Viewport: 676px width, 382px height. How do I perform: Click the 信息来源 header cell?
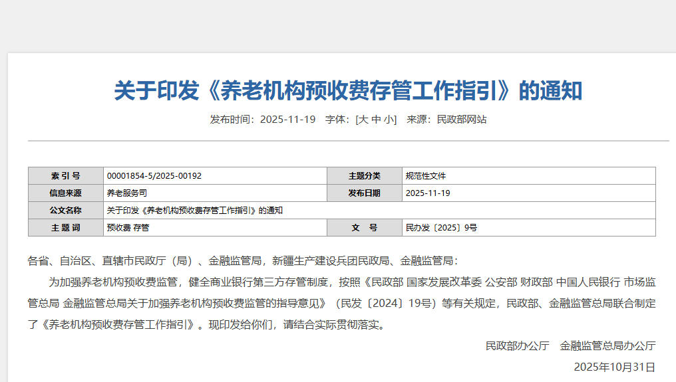coord(65,193)
